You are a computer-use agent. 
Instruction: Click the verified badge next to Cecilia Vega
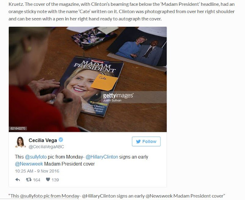click(61, 139)
